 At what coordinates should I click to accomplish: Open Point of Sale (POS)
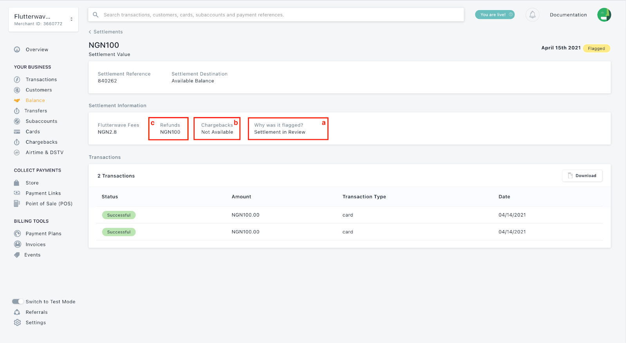[49, 204]
